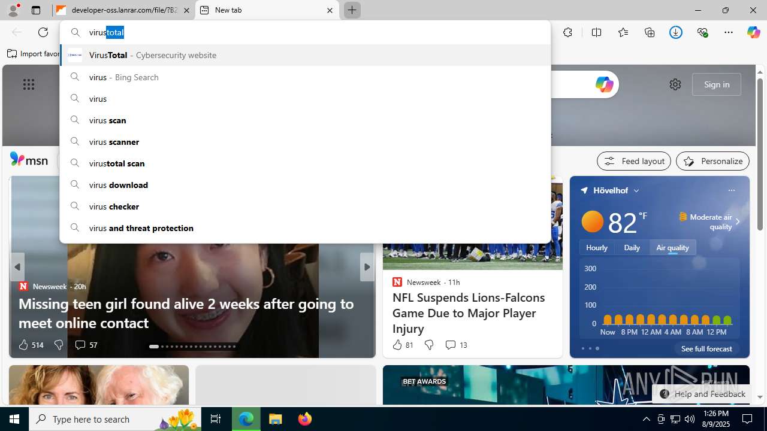
Task: Open the Collections icon
Action: 650,32
